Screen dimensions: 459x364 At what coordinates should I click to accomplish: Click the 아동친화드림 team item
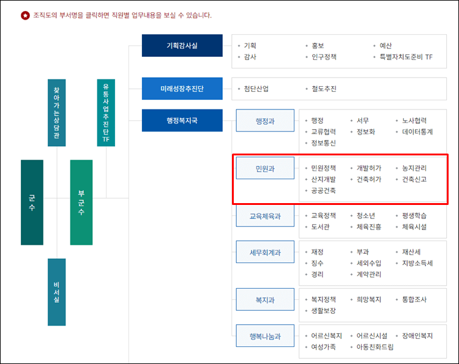[x=375, y=347]
